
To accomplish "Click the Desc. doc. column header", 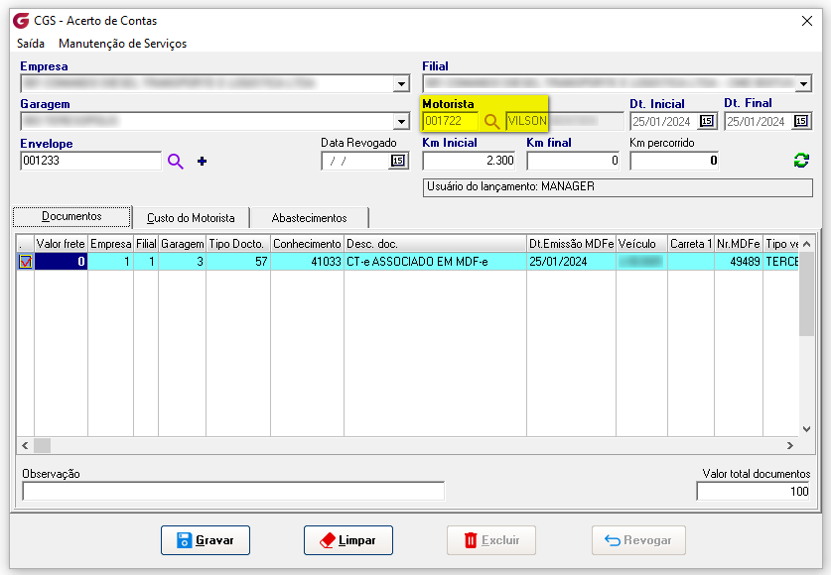I will [435, 244].
